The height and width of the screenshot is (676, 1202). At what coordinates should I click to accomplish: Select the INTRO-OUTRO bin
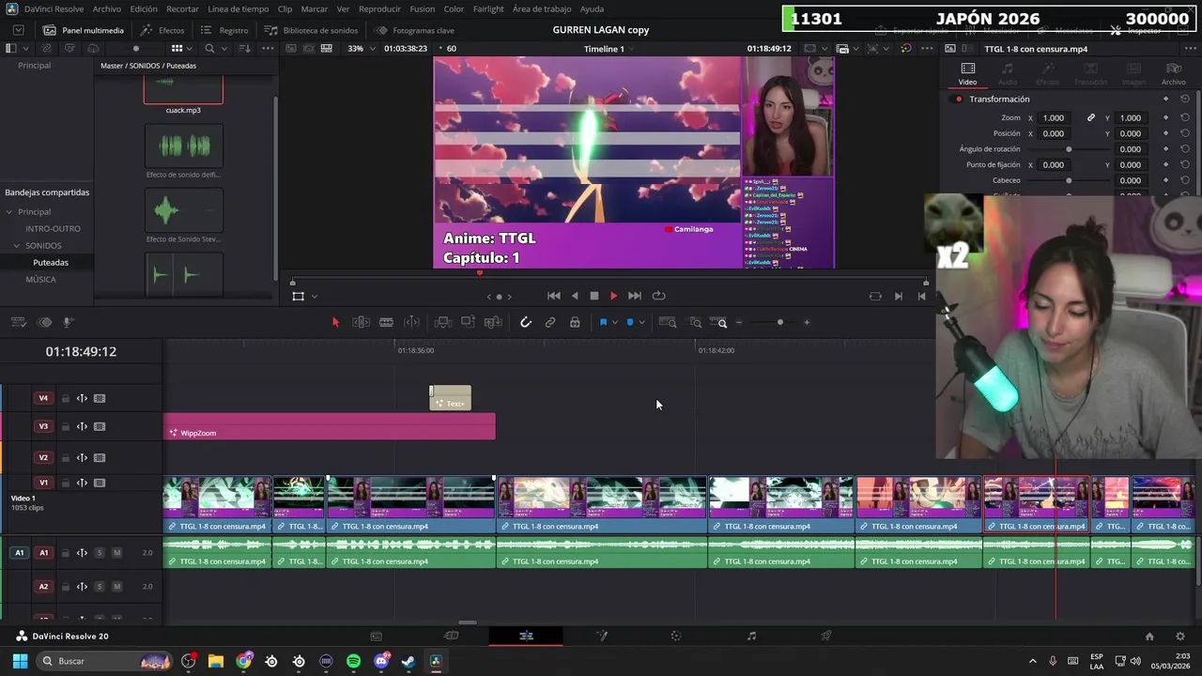click(53, 228)
